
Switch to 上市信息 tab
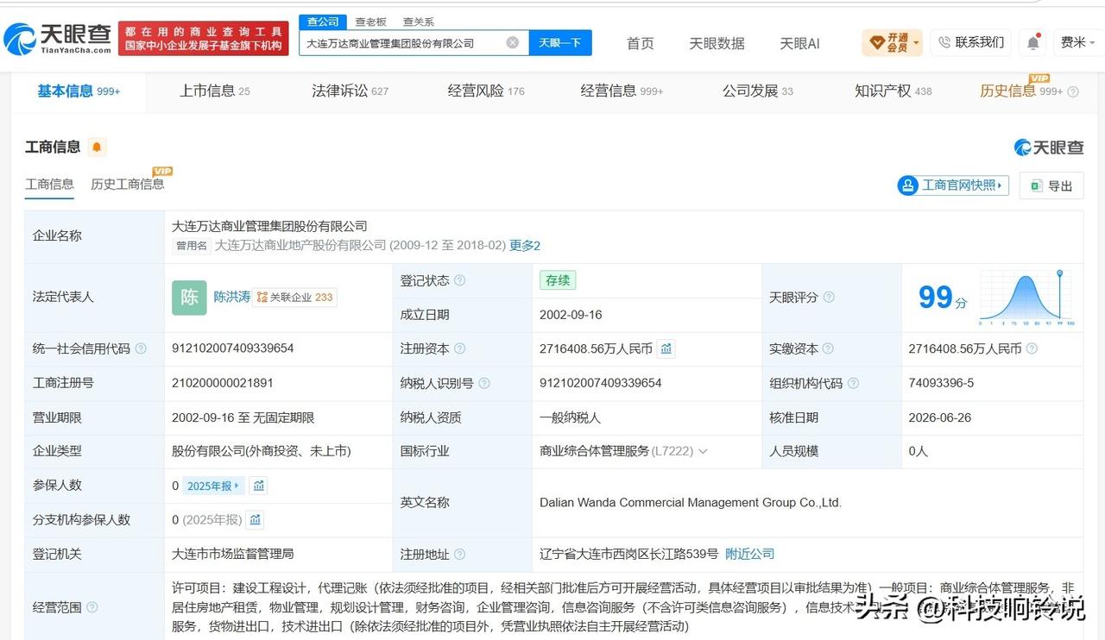(x=214, y=91)
